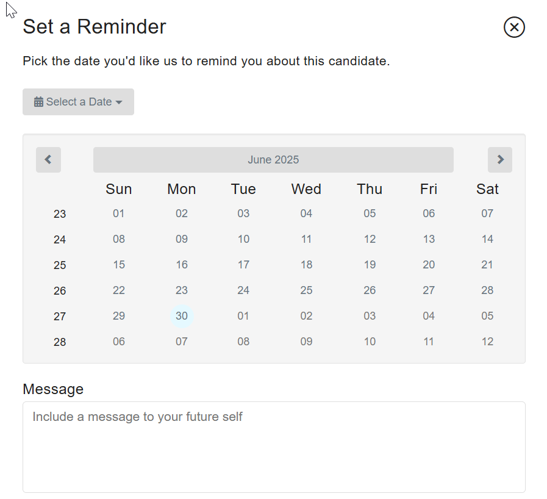The image size is (547, 499).
Task: Select June 15 on the calendar
Action: pos(119,265)
